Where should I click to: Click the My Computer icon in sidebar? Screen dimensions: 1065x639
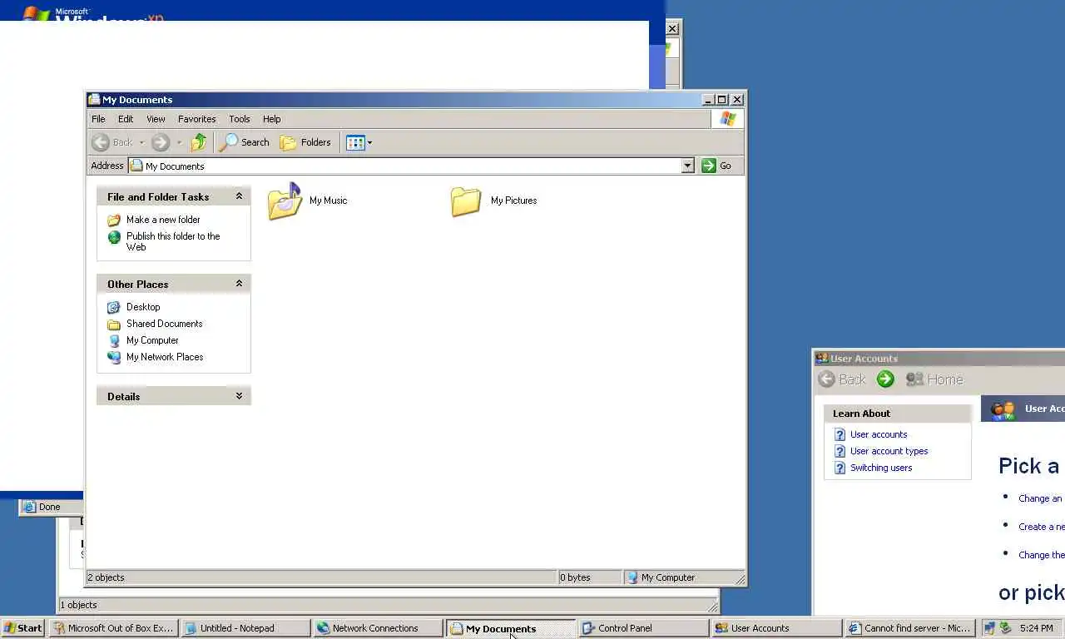[114, 340]
